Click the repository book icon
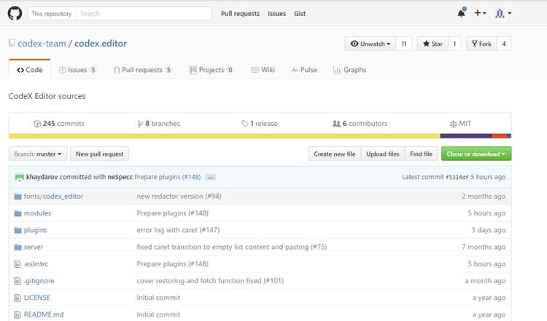This screenshot has width=547, height=321. pyautogui.click(x=12, y=43)
